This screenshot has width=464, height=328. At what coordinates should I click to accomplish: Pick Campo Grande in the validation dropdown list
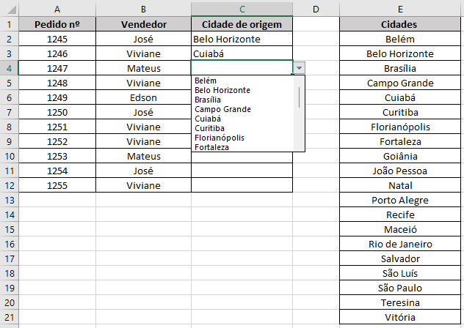(222, 109)
